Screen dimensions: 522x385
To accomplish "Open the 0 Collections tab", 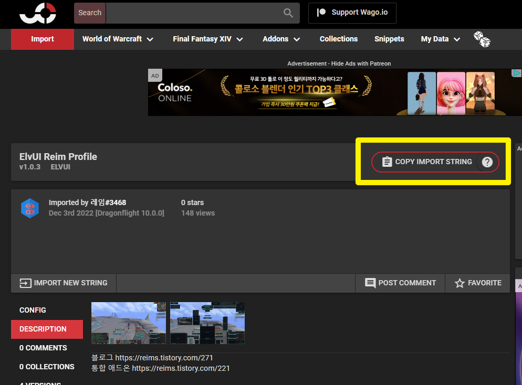I will [x=47, y=367].
